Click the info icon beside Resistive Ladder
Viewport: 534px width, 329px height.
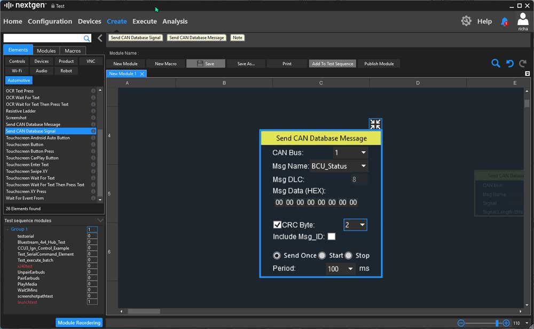pyautogui.click(x=93, y=111)
